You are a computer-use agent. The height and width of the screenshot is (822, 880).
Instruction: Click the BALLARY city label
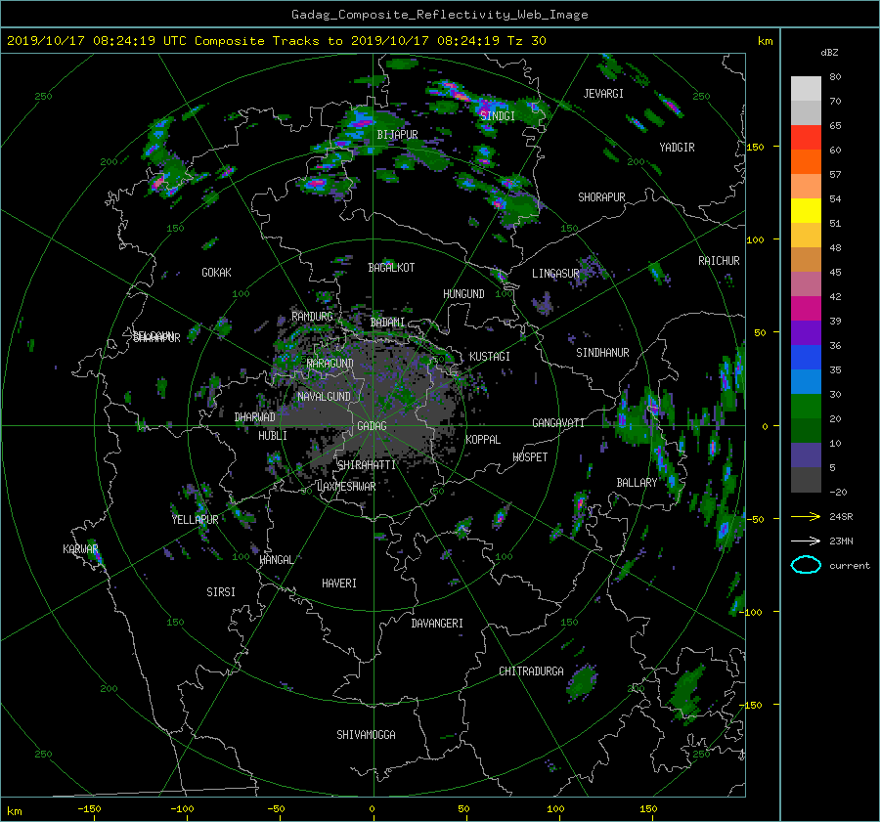coord(637,483)
